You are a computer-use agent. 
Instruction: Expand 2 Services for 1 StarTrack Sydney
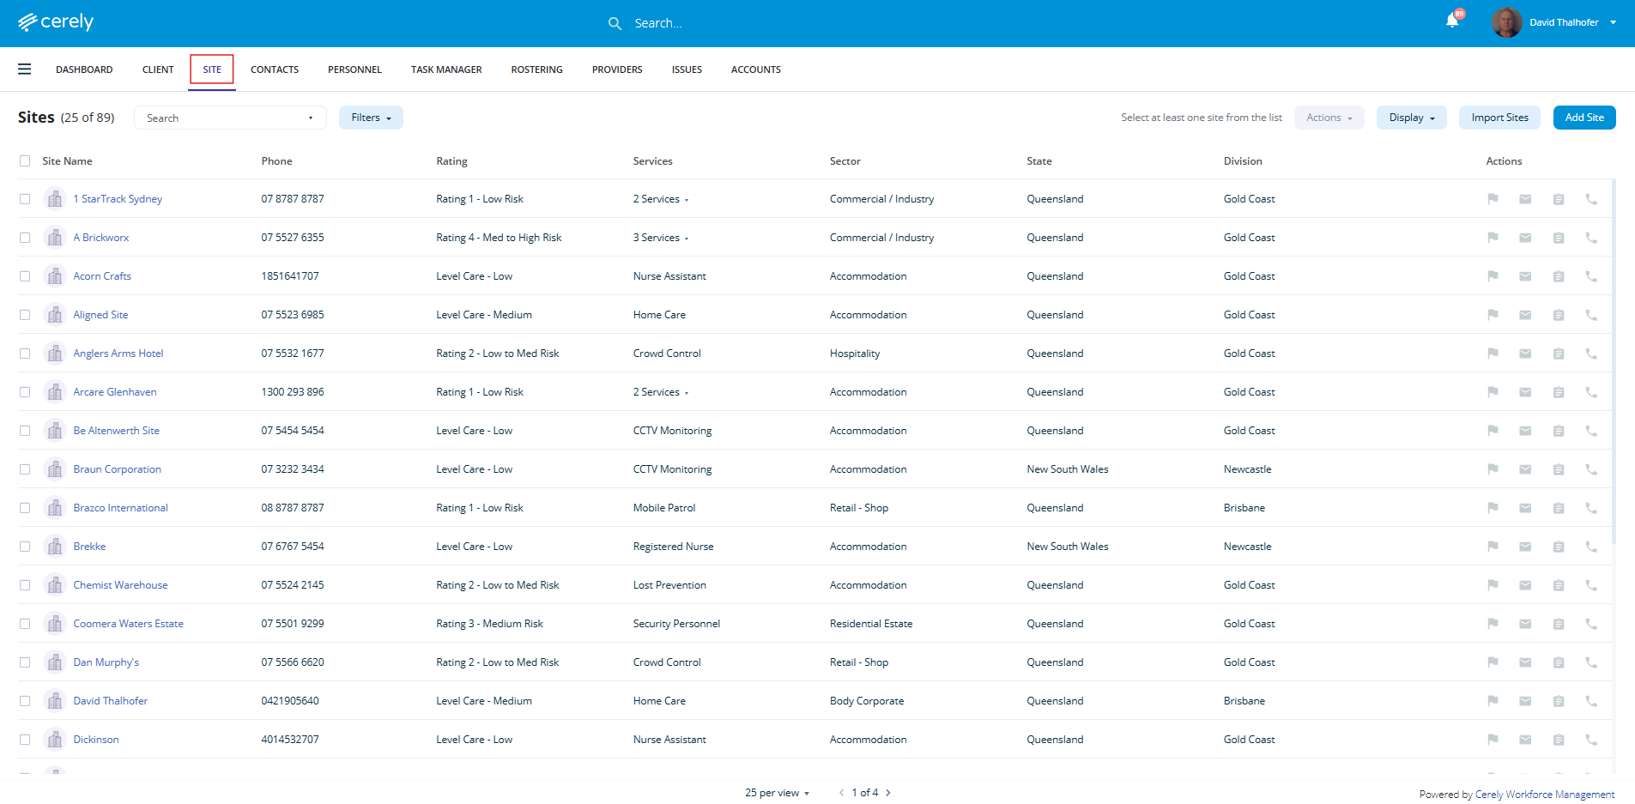pyautogui.click(x=661, y=199)
